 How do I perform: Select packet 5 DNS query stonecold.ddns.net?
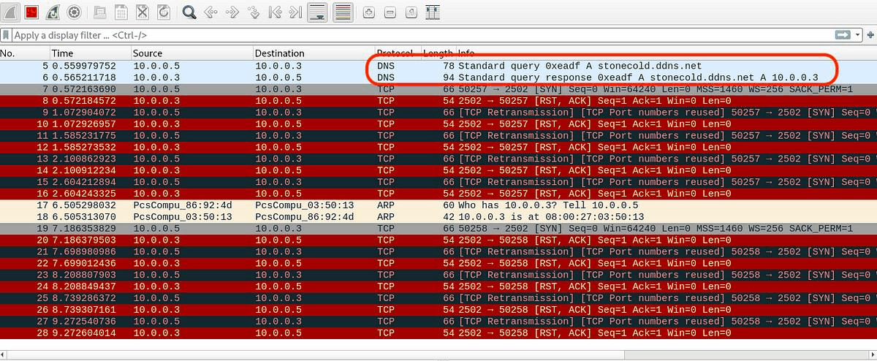click(438, 66)
